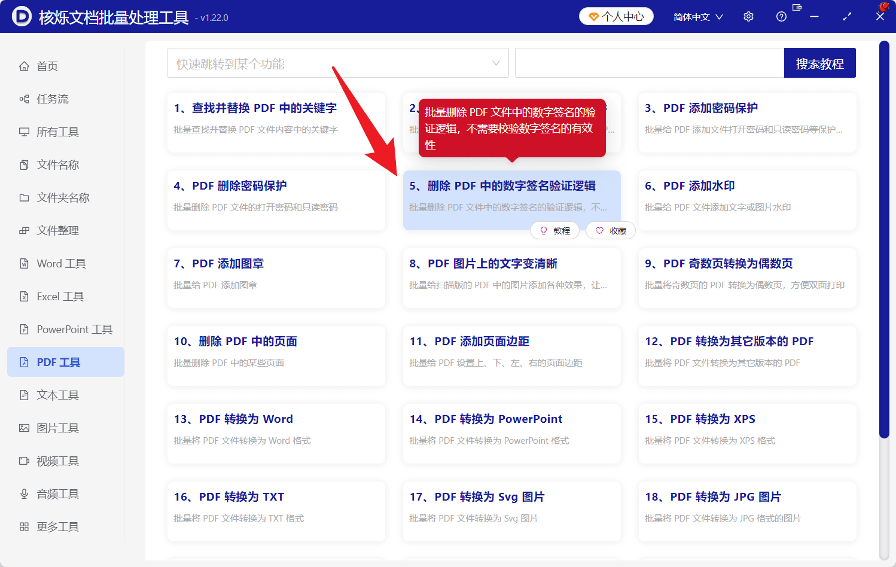
Task: Click the Word 工具 document icon
Action: (24, 264)
